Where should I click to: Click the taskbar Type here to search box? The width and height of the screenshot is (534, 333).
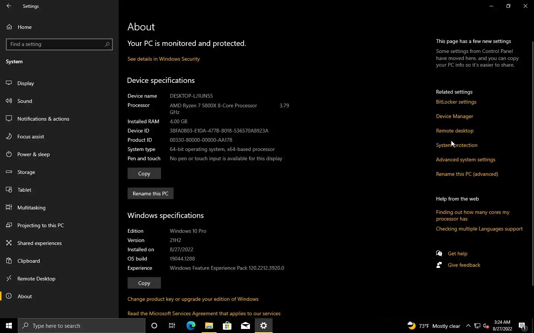point(82,326)
